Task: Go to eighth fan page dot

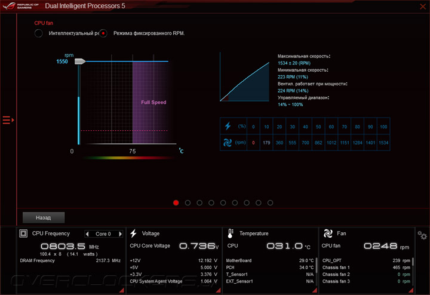Action: point(259,202)
